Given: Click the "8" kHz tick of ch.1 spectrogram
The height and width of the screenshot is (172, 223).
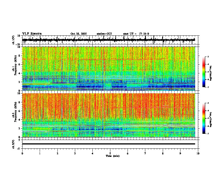Looking at the screenshot, I should tap(19, 56).
